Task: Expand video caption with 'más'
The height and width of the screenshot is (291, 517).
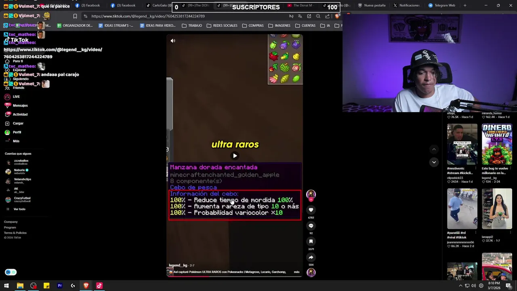Action: 296,272
